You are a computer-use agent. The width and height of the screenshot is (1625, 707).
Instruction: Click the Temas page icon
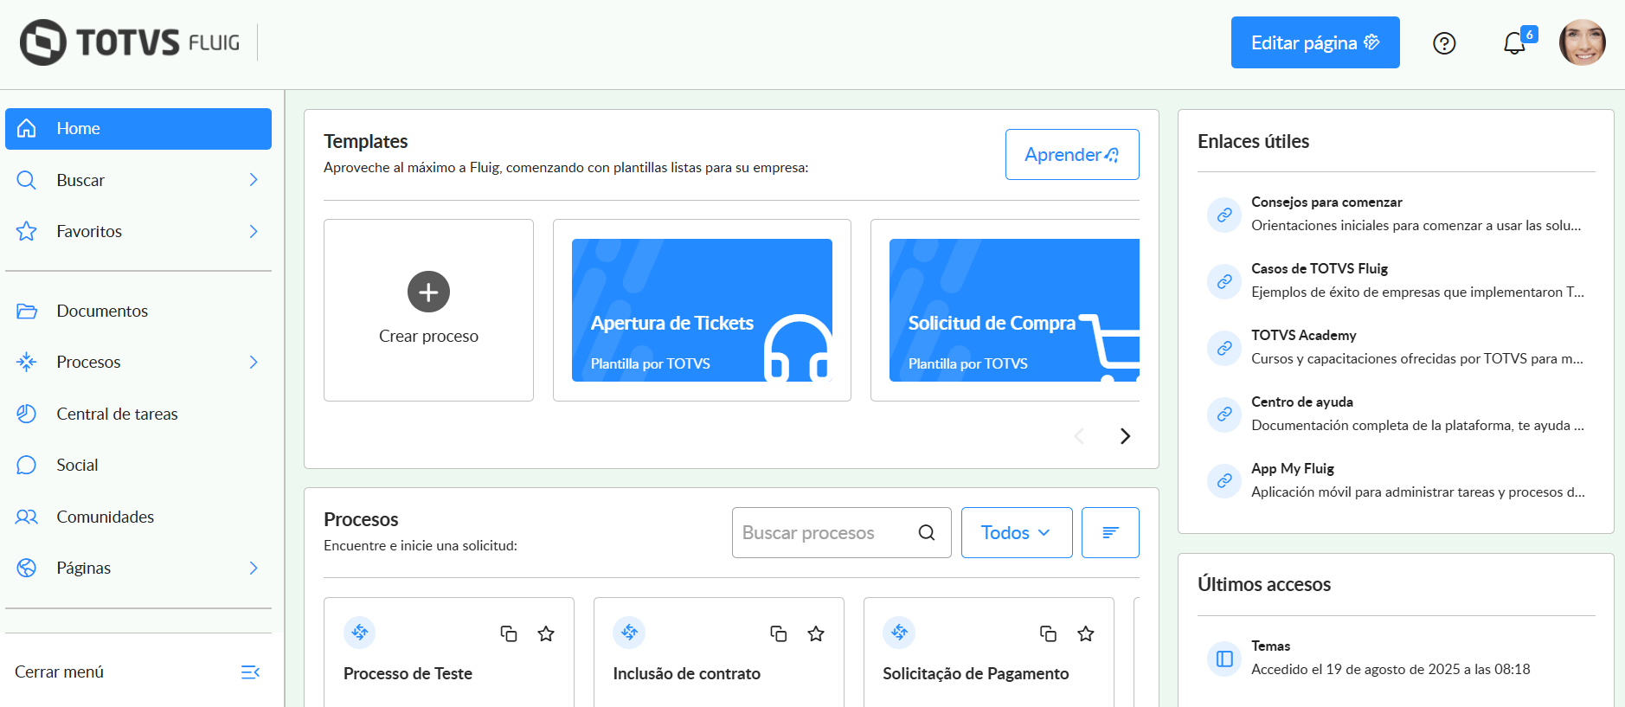[x=1224, y=659]
